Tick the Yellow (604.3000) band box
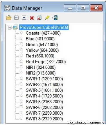Viewport: 106px width, 125px height. [x=21, y=50]
